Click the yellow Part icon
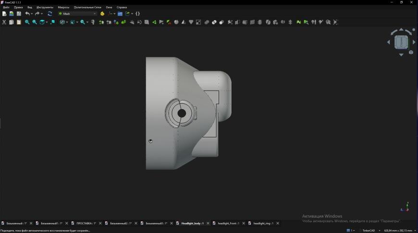The height and width of the screenshot is (233, 418). (x=102, y=13)
